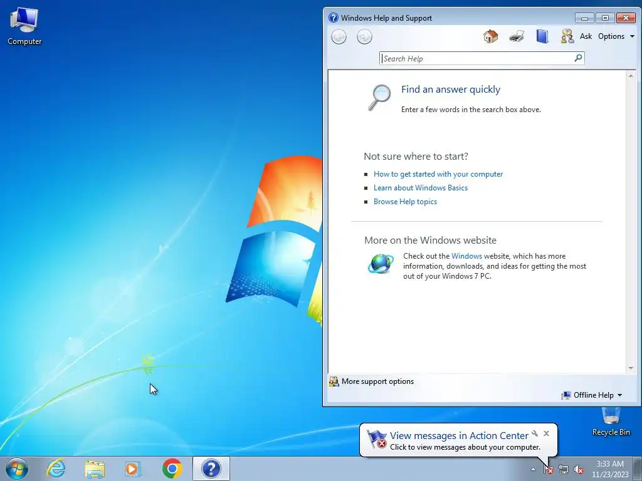The image size is (642, 481).
Task: Click the search magnifier button
Action: [578, 58]
